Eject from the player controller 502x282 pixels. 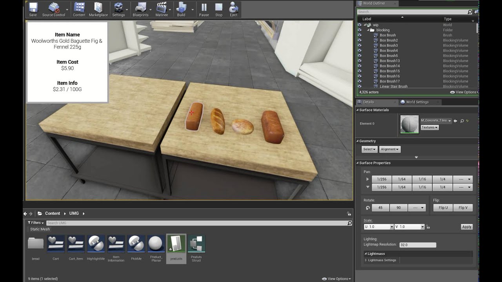coord(234,9)
